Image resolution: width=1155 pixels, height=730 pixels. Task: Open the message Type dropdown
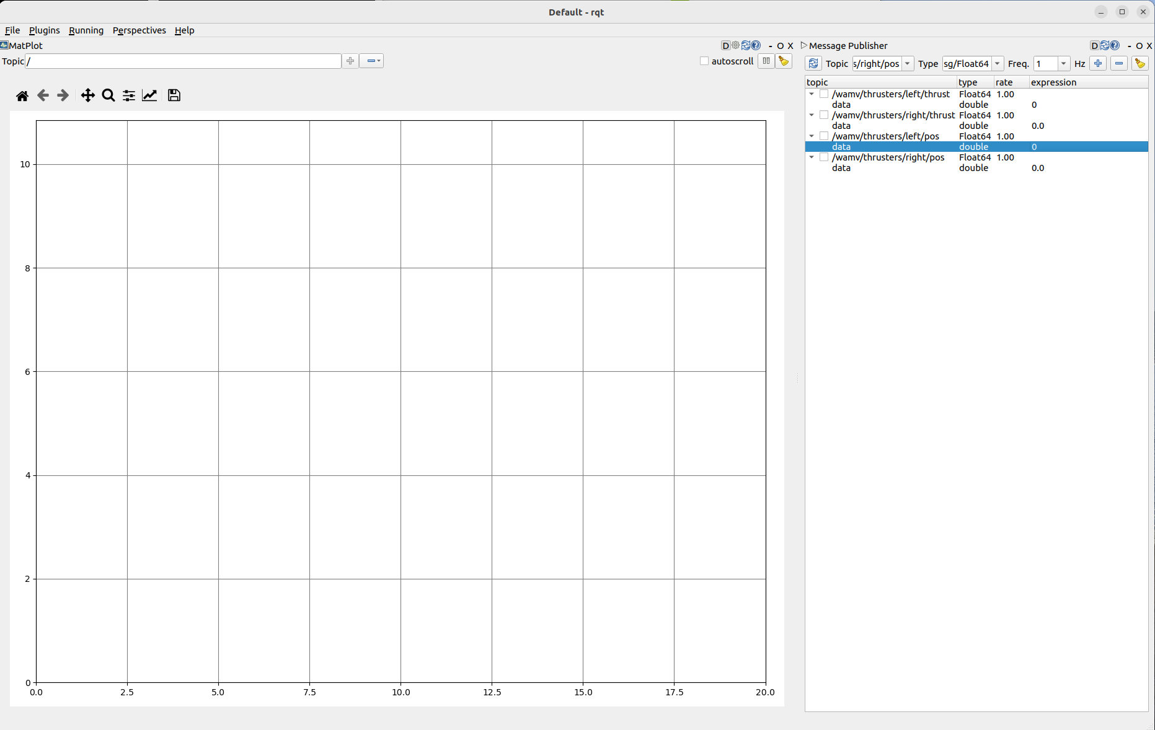coord(998,63)
